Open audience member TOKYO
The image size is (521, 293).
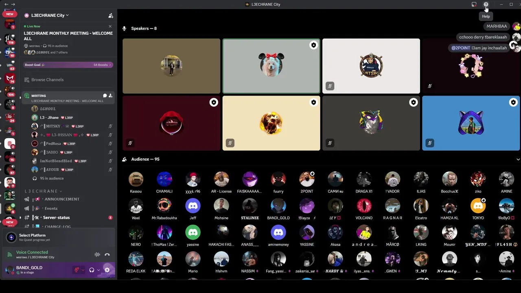pyautogui.click(x=478, y=209)
